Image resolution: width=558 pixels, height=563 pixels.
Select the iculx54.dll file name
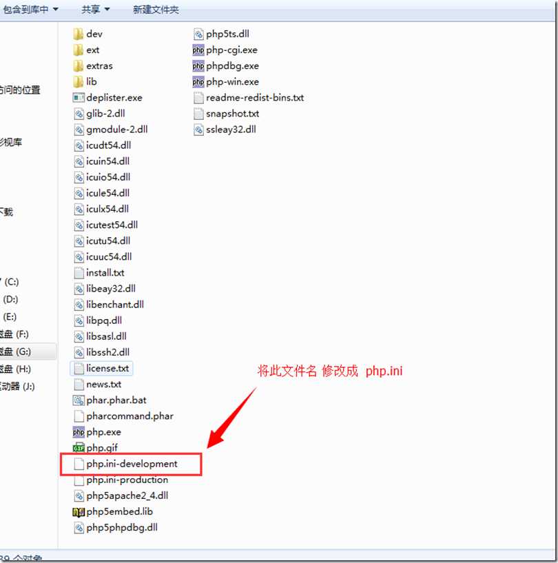click(107, 209)
